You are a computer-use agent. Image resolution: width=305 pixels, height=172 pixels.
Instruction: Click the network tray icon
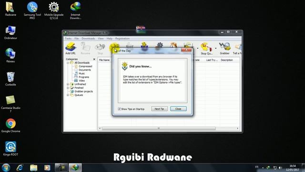pos(275,168)
